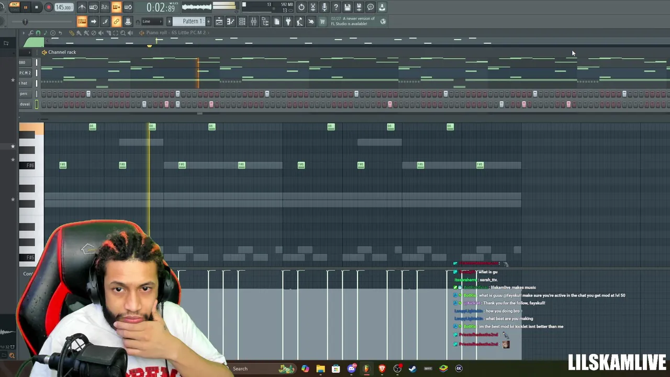Screen dimensions: 670x377
Task: Open the browser view icon
Action: pos(265,21)
